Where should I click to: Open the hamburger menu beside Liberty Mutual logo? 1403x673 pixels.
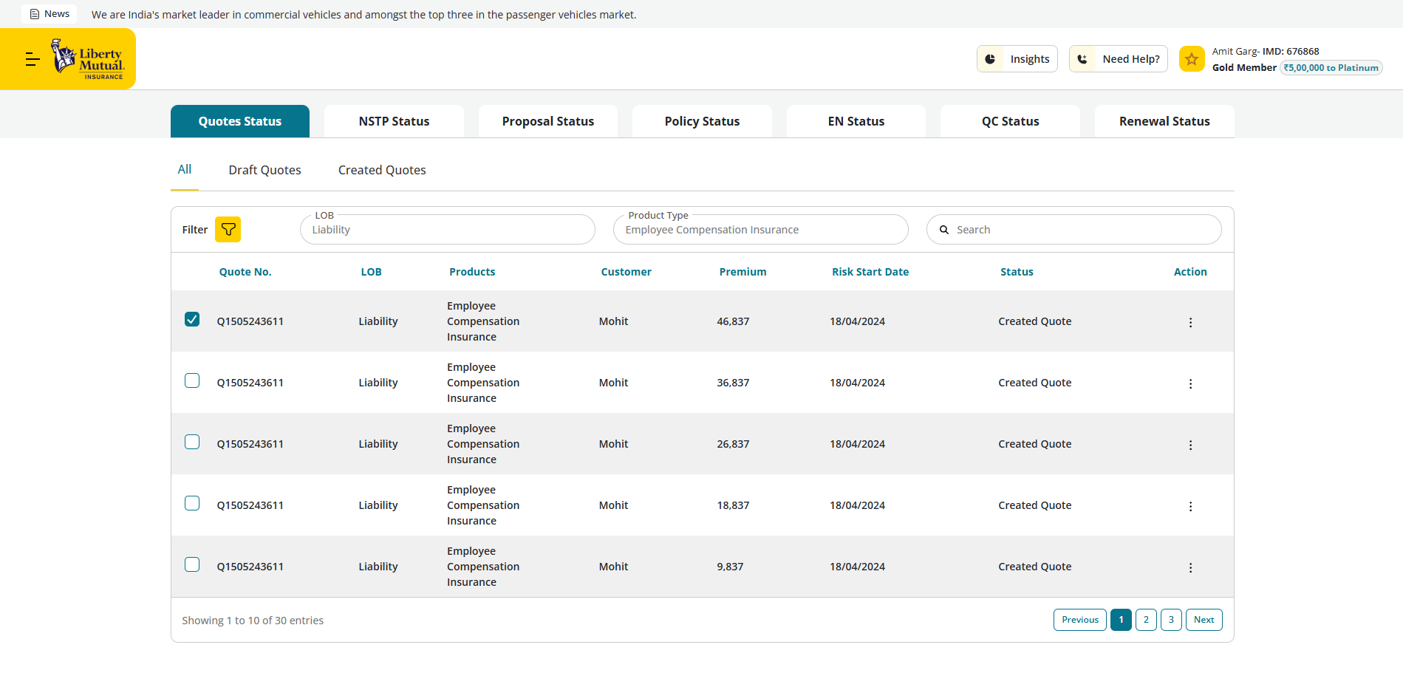(x=32, y=60)
